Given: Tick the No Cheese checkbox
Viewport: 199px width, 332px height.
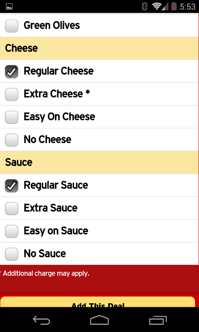Looking at the screenshot, I should tap(12, 140).
